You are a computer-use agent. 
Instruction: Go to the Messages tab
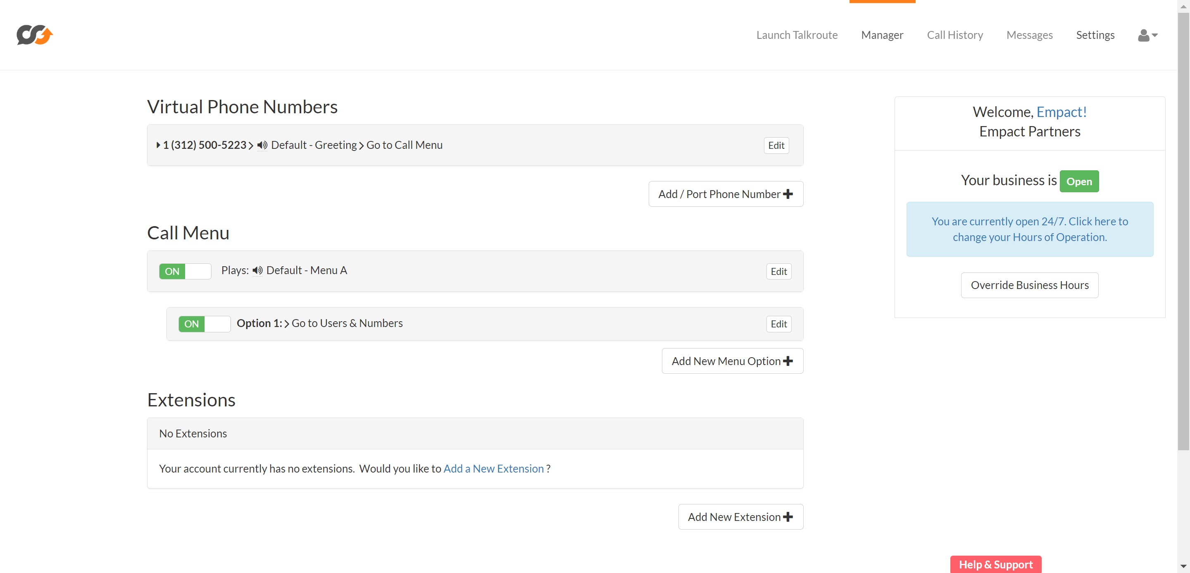(x=1029, y=35)
